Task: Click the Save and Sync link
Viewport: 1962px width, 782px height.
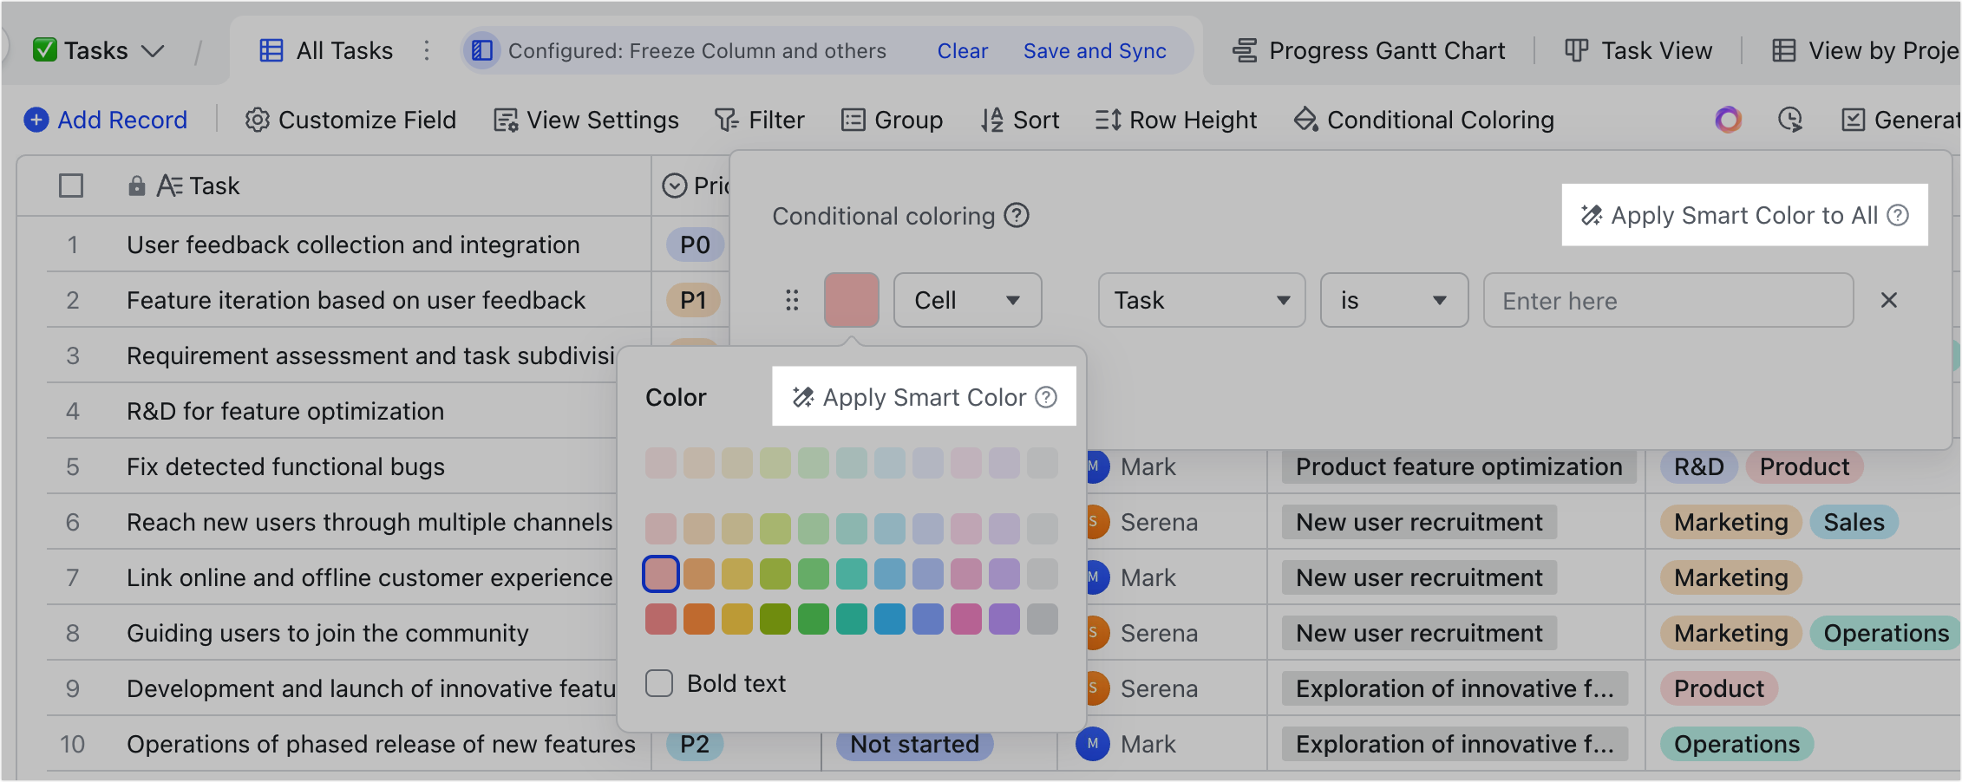Action: tap(1095, 51)
